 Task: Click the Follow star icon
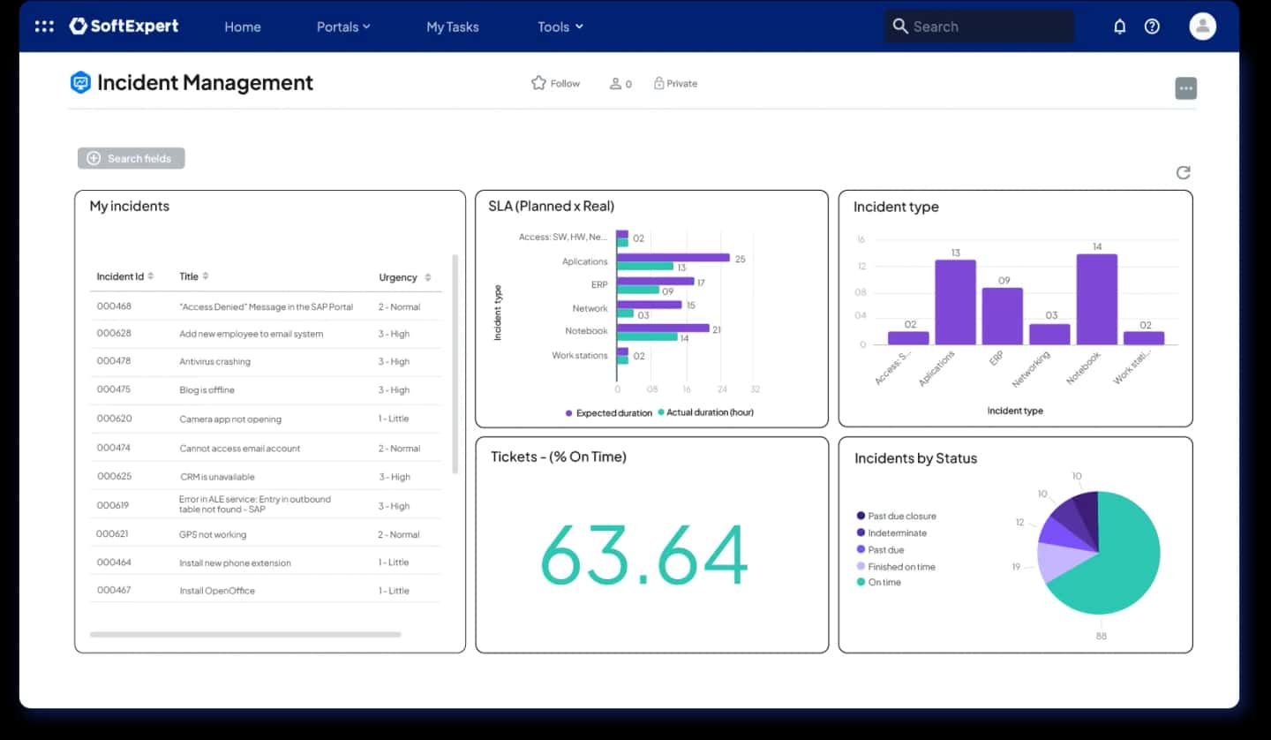point(538,83)
